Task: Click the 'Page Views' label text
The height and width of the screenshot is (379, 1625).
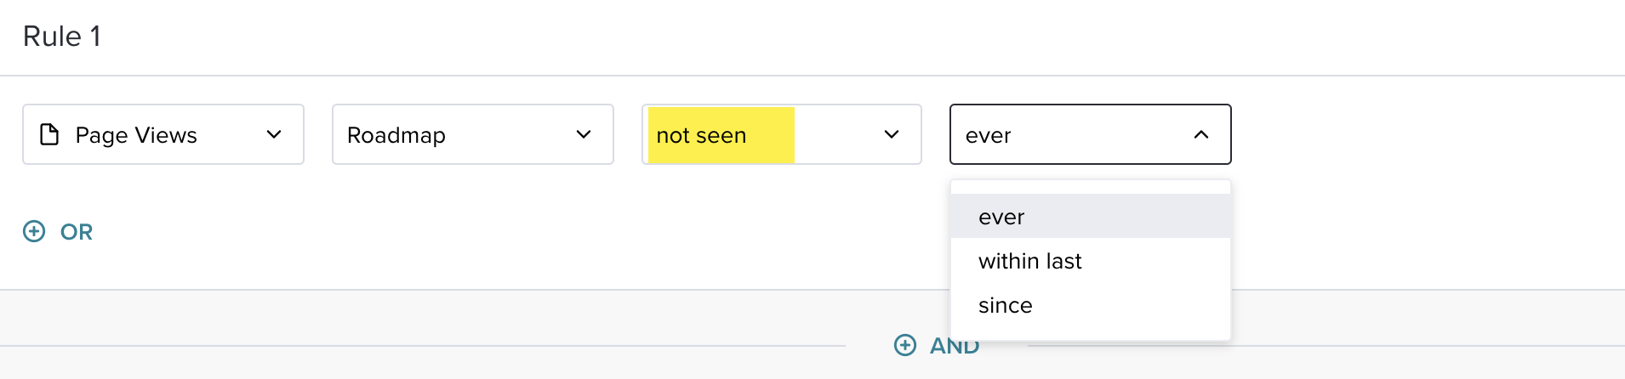Action: coord(136,135)
